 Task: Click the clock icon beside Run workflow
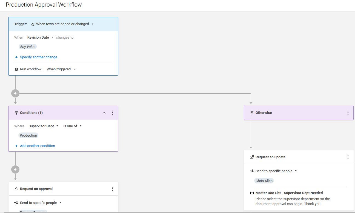tap(16, 69)
